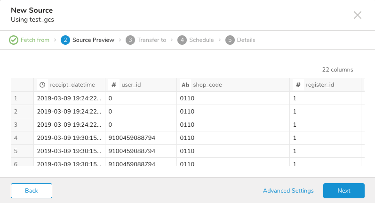Viewport: 375px width, 203px height.
Task: Click receipt_datetime cell in row 4
Action: 69,138
